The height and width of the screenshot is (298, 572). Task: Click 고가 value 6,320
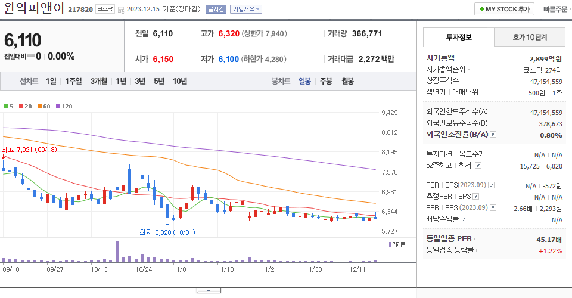tap(229, 33)
